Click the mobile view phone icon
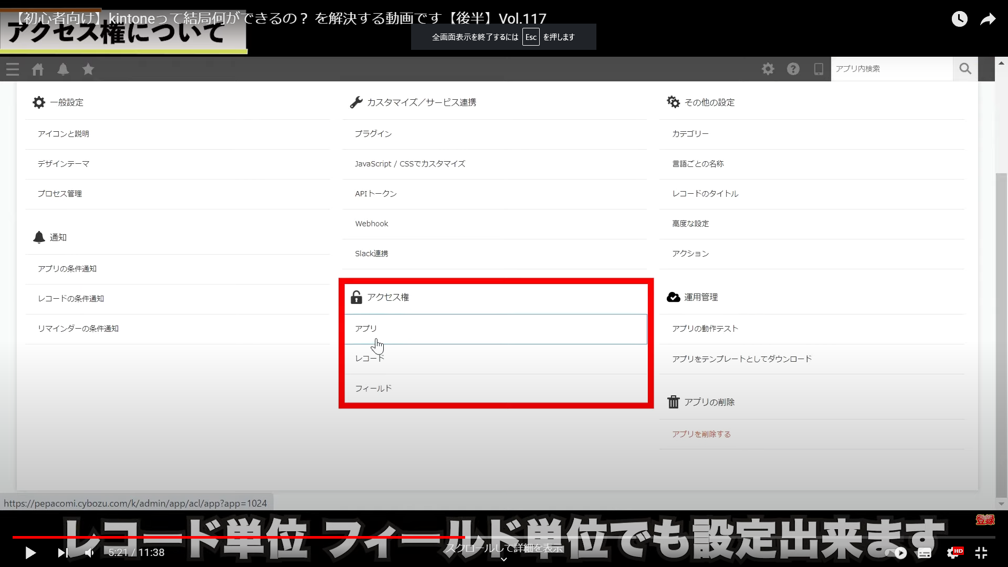Image resolution: width=1008 pixels, height=567 pixels. (818, 69)
